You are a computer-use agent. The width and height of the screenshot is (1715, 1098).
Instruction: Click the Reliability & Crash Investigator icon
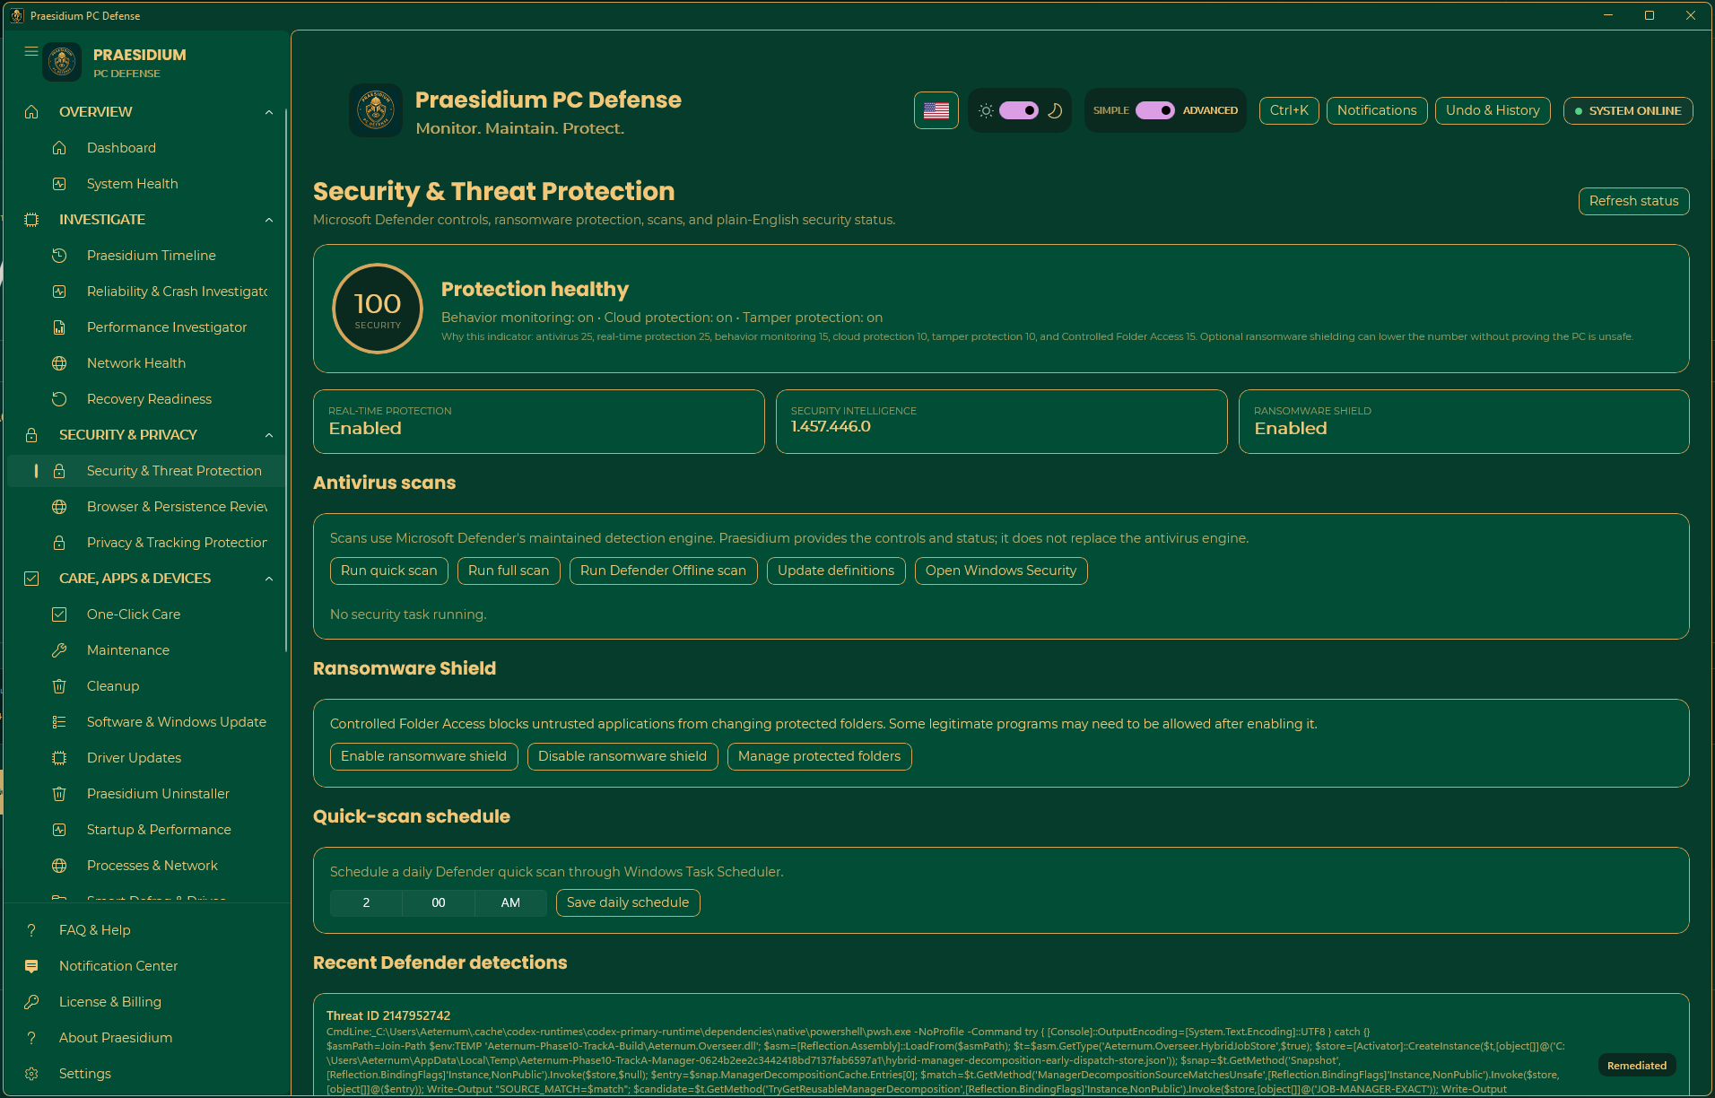(x=59, y=292)
